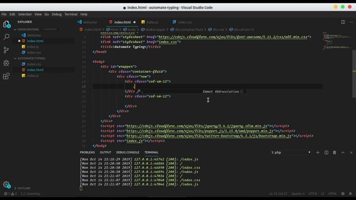Viewport: 356px width, 200px height.
Task: Switch to the index.html editor tab
Action: [x=122, y=22]
